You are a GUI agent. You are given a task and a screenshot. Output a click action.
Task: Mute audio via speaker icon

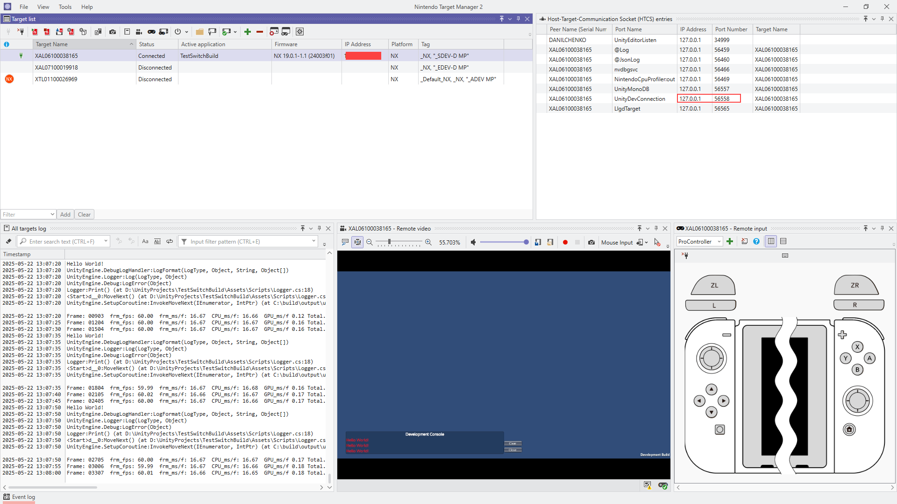click(x=473, y=242)
